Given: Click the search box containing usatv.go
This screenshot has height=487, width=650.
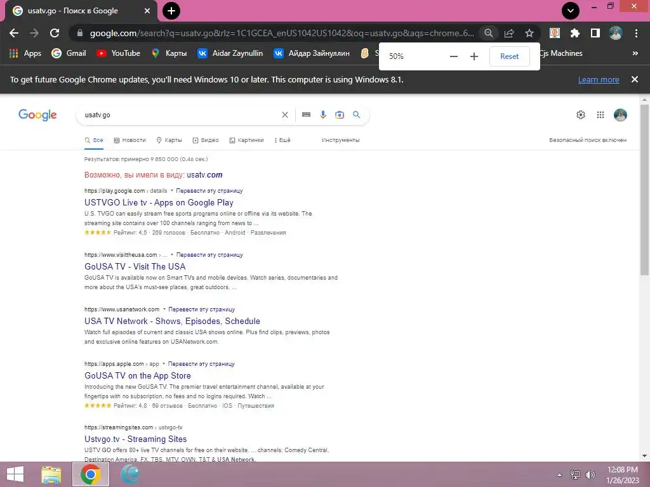Looking at the screenshot, I should (180, 115).
